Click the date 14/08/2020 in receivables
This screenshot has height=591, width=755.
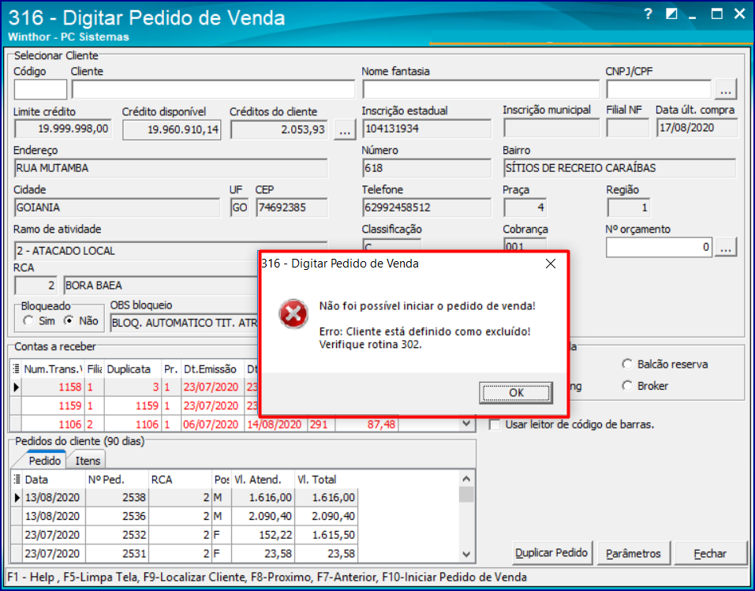[x=275, y=425]
